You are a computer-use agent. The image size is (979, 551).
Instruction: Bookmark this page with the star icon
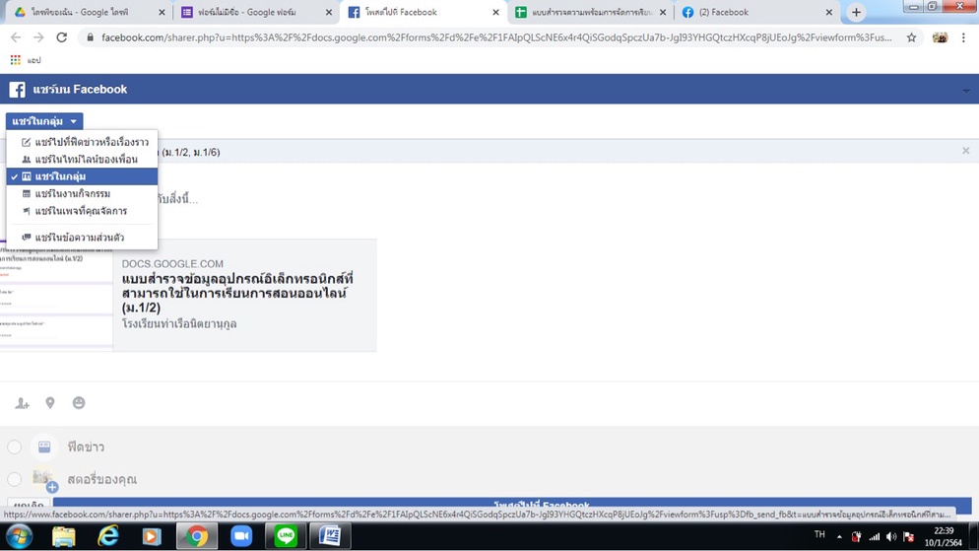click(912, 37)
